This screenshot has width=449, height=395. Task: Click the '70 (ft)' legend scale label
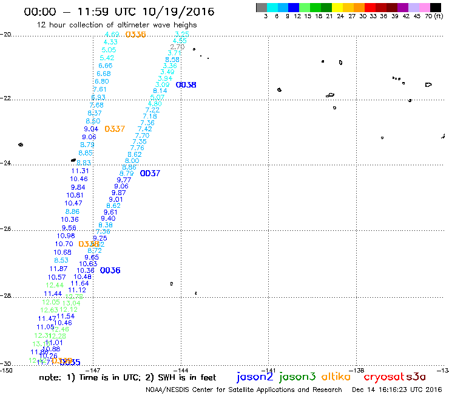pyautogui.click(x=434, y=16)
